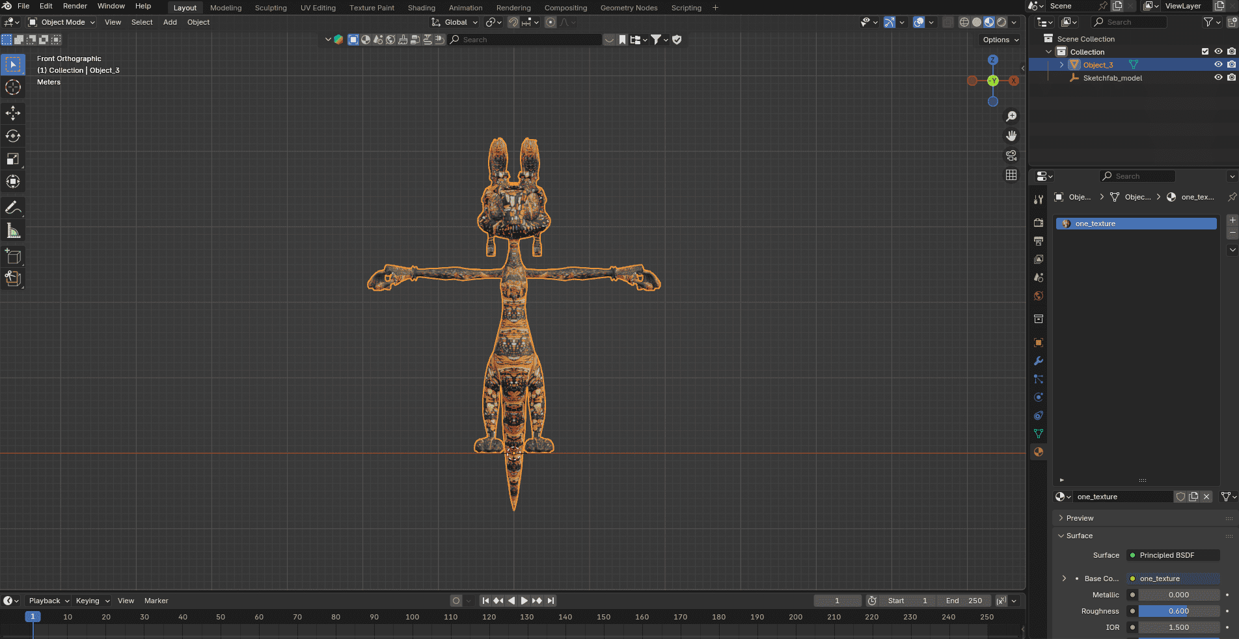
Task: Choose the Move tool
Action: [13, 113]
